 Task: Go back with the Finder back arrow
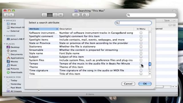click(x=6, y=15)
